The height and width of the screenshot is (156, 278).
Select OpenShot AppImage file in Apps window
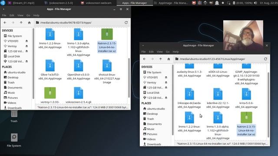pyautogui.click(x=79, y=70)
